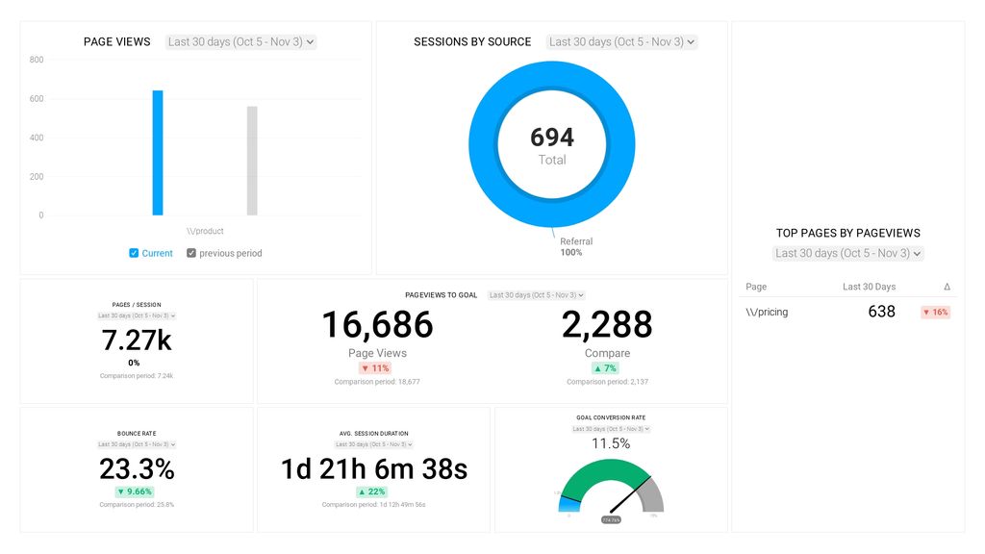Click the grey previous-period bar
This screenshot has height=554, width=985.
click(x=252, y=161)
